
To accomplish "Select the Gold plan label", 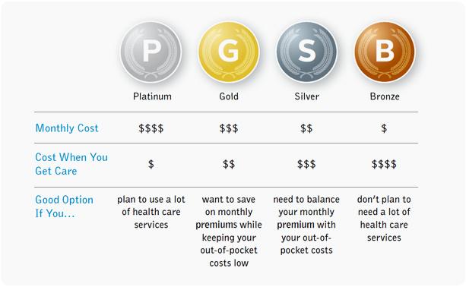I will (229, 96).
